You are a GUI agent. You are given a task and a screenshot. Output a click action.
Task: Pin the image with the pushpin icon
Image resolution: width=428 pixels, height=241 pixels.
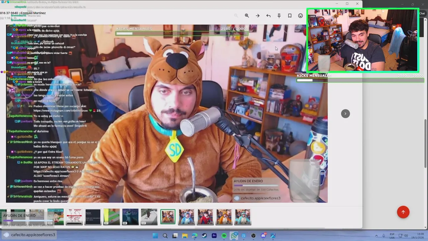pyautogui.click(x=279, y=16)
